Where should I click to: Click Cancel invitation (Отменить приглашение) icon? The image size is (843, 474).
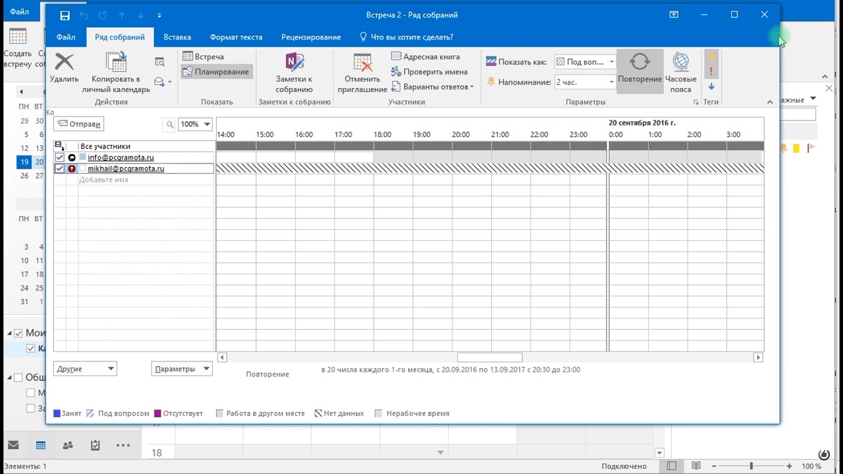point(362,63)
